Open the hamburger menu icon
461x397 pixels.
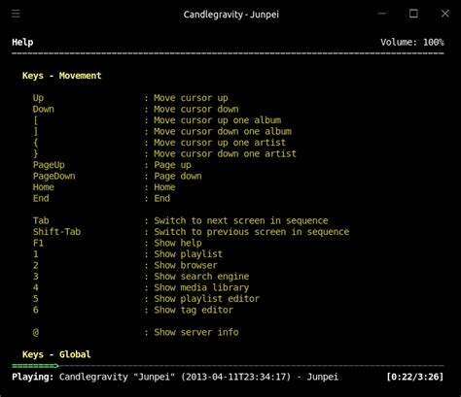[16, 14]
